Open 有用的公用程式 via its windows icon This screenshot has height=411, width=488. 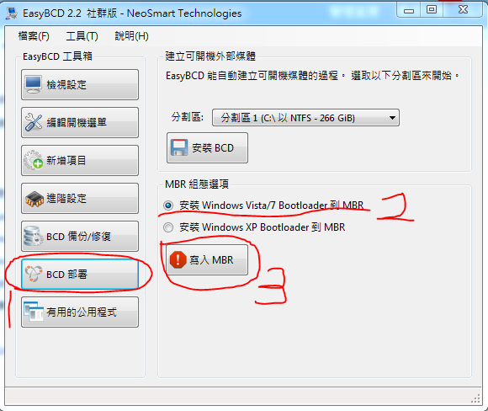[34, 312]
